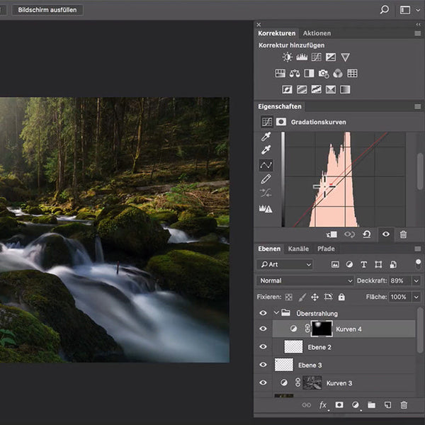Open the Normal blend mode dropdown
This screenshot has height=425, width=425.
(x=305, y=280)
